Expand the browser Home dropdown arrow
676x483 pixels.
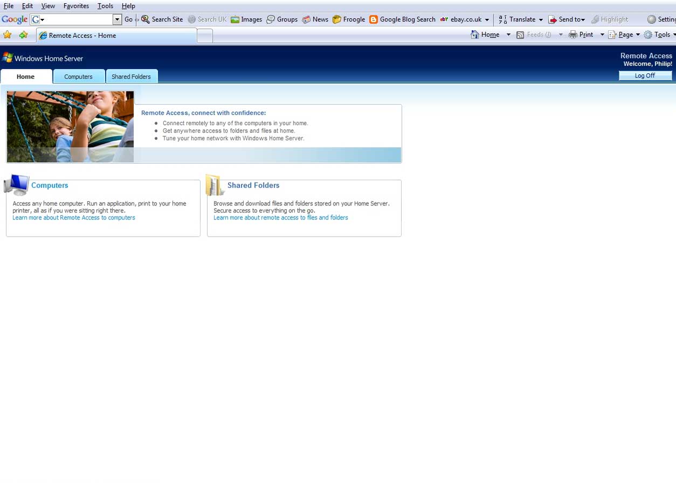[x=508, y=34]
